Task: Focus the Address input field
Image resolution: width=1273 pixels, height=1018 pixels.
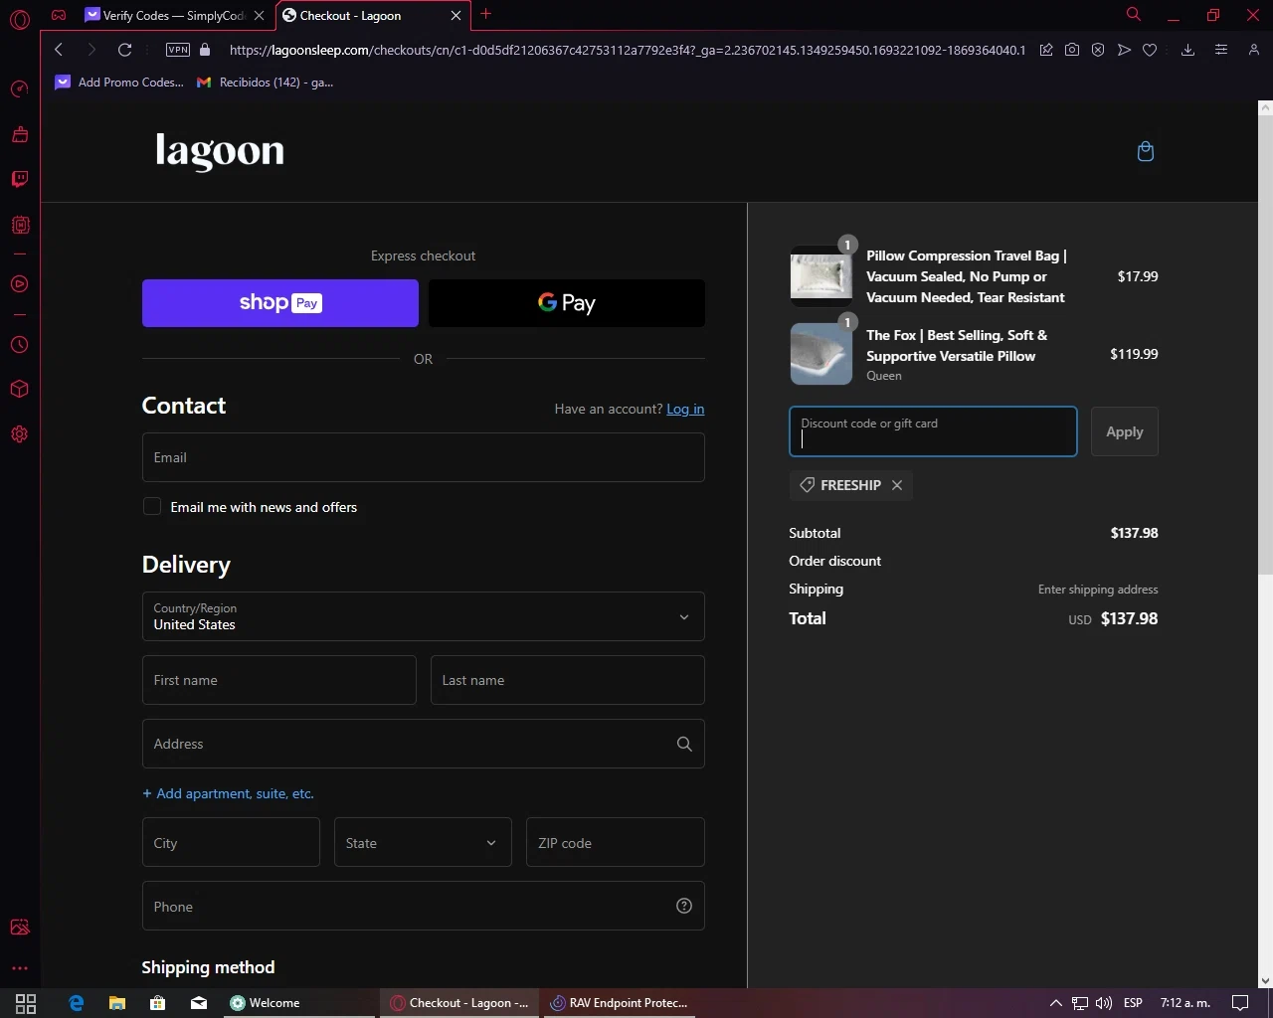Action: [x=424, y=744]
